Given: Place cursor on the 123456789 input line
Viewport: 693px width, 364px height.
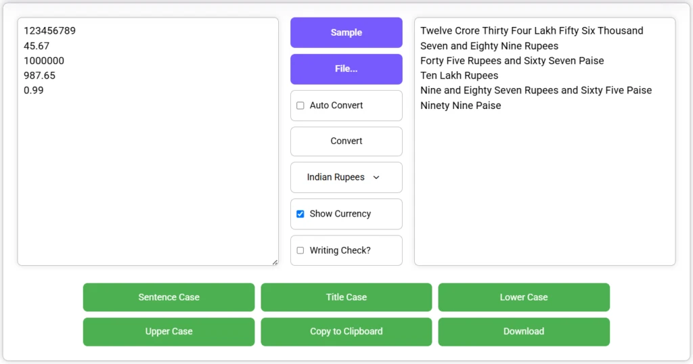Looking at the screenshot, I should [49, 30].
